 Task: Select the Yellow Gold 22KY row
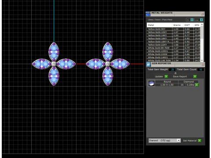174,45
